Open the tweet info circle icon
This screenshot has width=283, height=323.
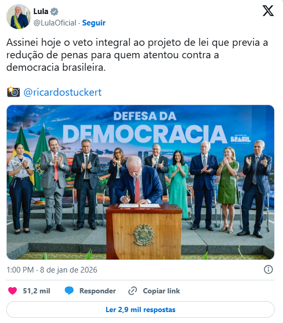tap(268, 269)
